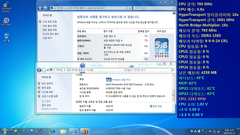Open 디스크 정리 열기 in performance sidebar
This screenshot has width=240, height=135.
51,34
